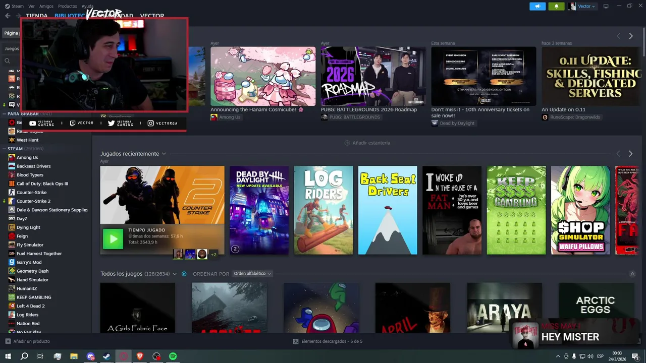Collapse the STEAM collection in sidebar
This screenshot has height=363, width=646.
coord(4,149)
